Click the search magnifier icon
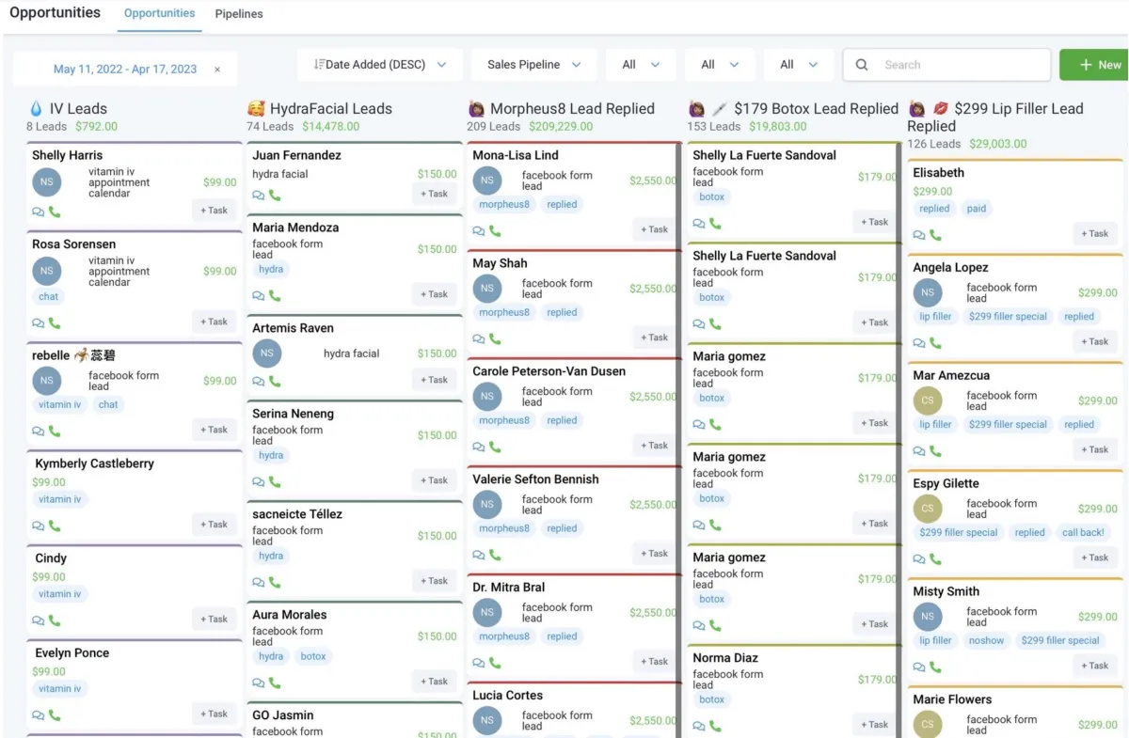The width and height of the screenshot is (1129, 738). (x=862, y=65)
